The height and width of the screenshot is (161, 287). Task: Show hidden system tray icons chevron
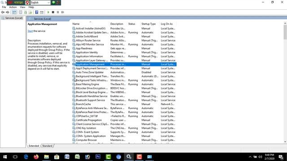(x=250, y=157)
